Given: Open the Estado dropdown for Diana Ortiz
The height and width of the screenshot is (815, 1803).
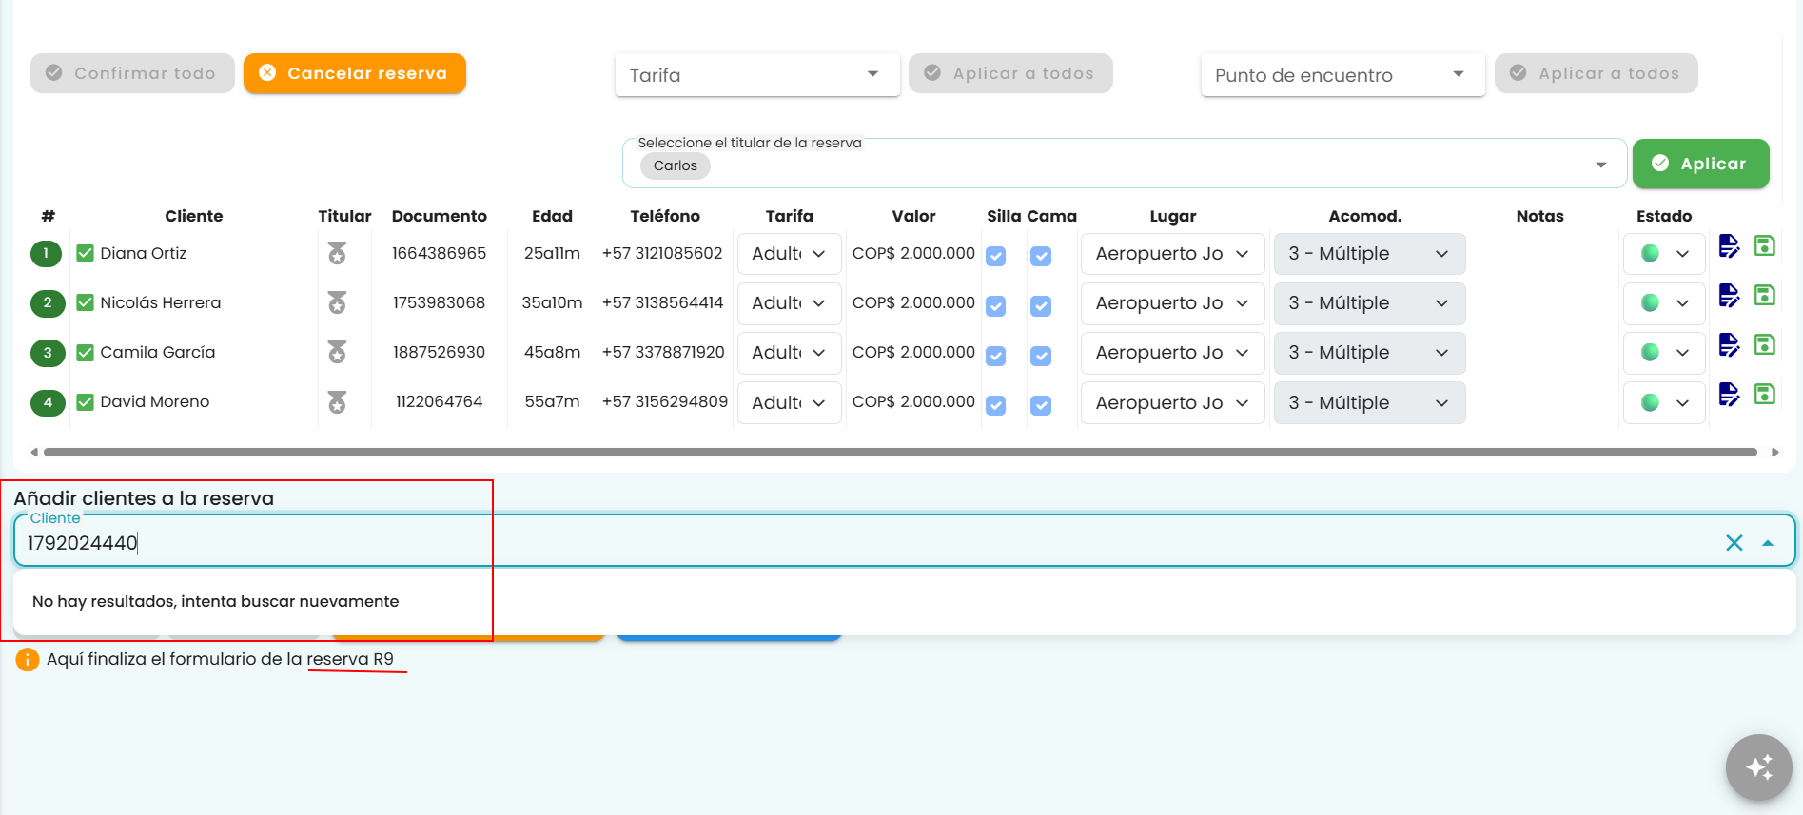Looking at the screenshot, I should (1664, 254).
